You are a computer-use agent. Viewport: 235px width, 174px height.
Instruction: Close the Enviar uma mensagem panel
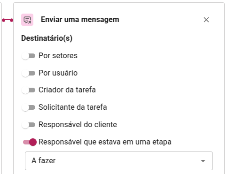coord(206,20)
